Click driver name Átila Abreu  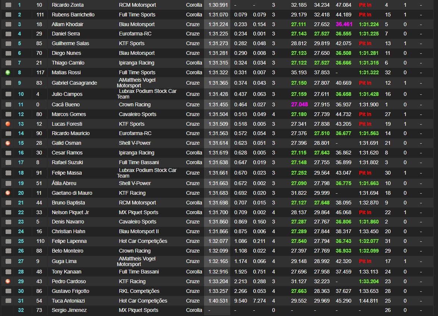pos(64,183)
